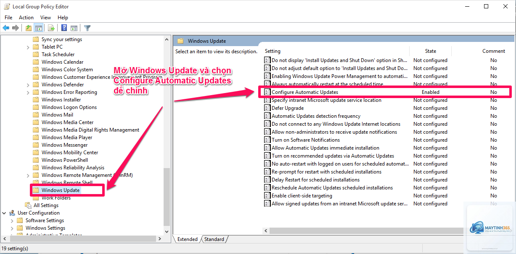Screen dimensions: 516x254
Task: Expand the Windows Settings node under User Configuration
Action: coord(12,228)
